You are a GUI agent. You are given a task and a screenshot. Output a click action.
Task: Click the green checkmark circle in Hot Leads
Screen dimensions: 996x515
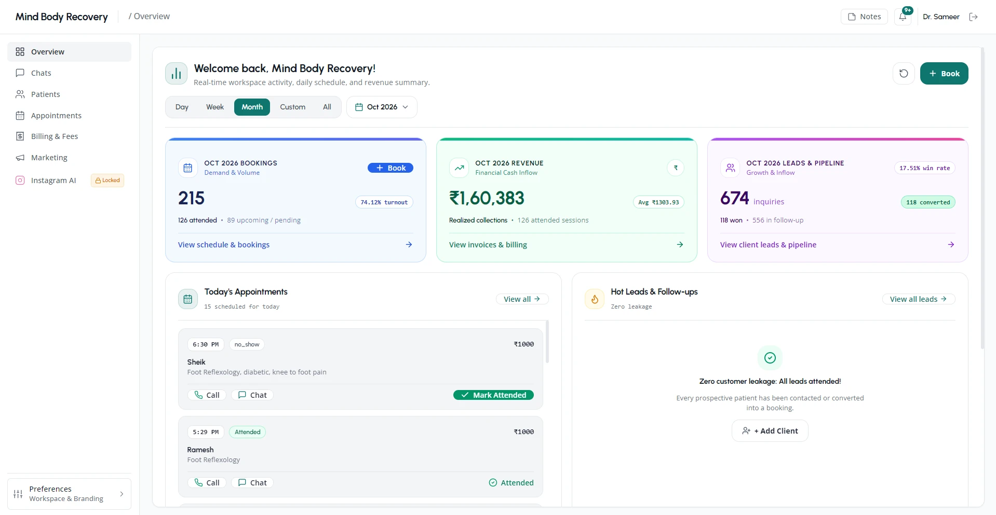tap(770, 358)
